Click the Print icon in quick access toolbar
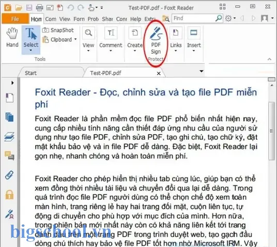The image size is (277, 247). point(39,8)
